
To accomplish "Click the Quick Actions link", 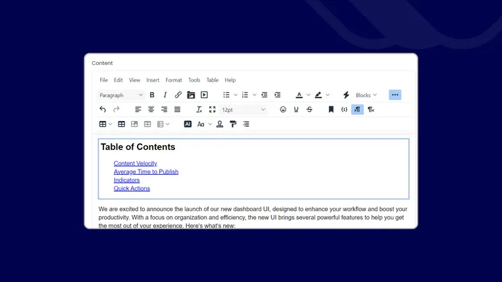I will (x=132, y=189).
